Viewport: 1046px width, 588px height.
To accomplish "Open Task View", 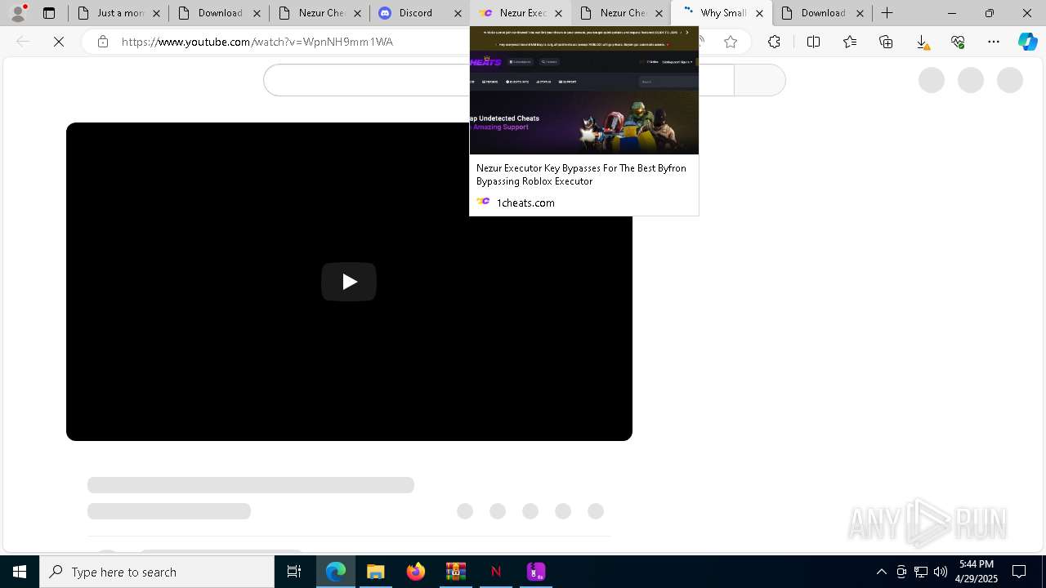I will click(x=294, y=572).
